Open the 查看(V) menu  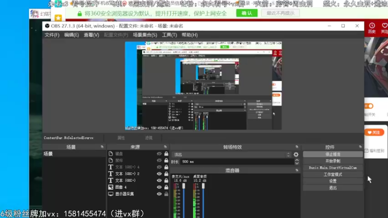coord(91,35)
